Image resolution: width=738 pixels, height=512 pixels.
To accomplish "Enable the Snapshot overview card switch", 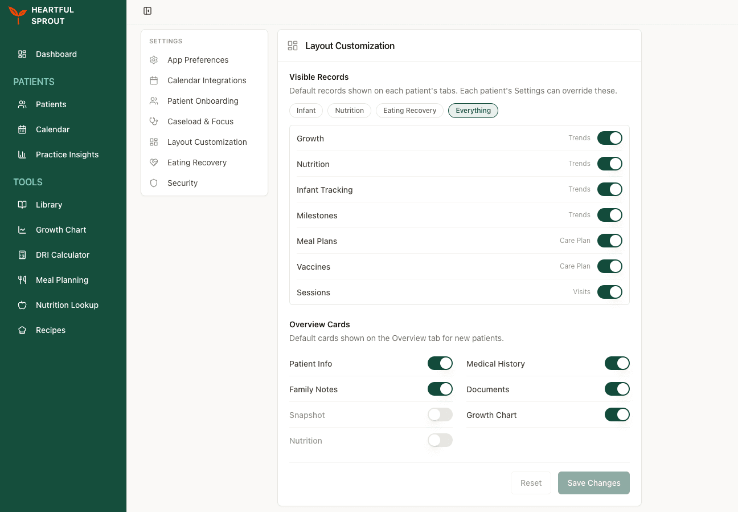I will point(440,415).
